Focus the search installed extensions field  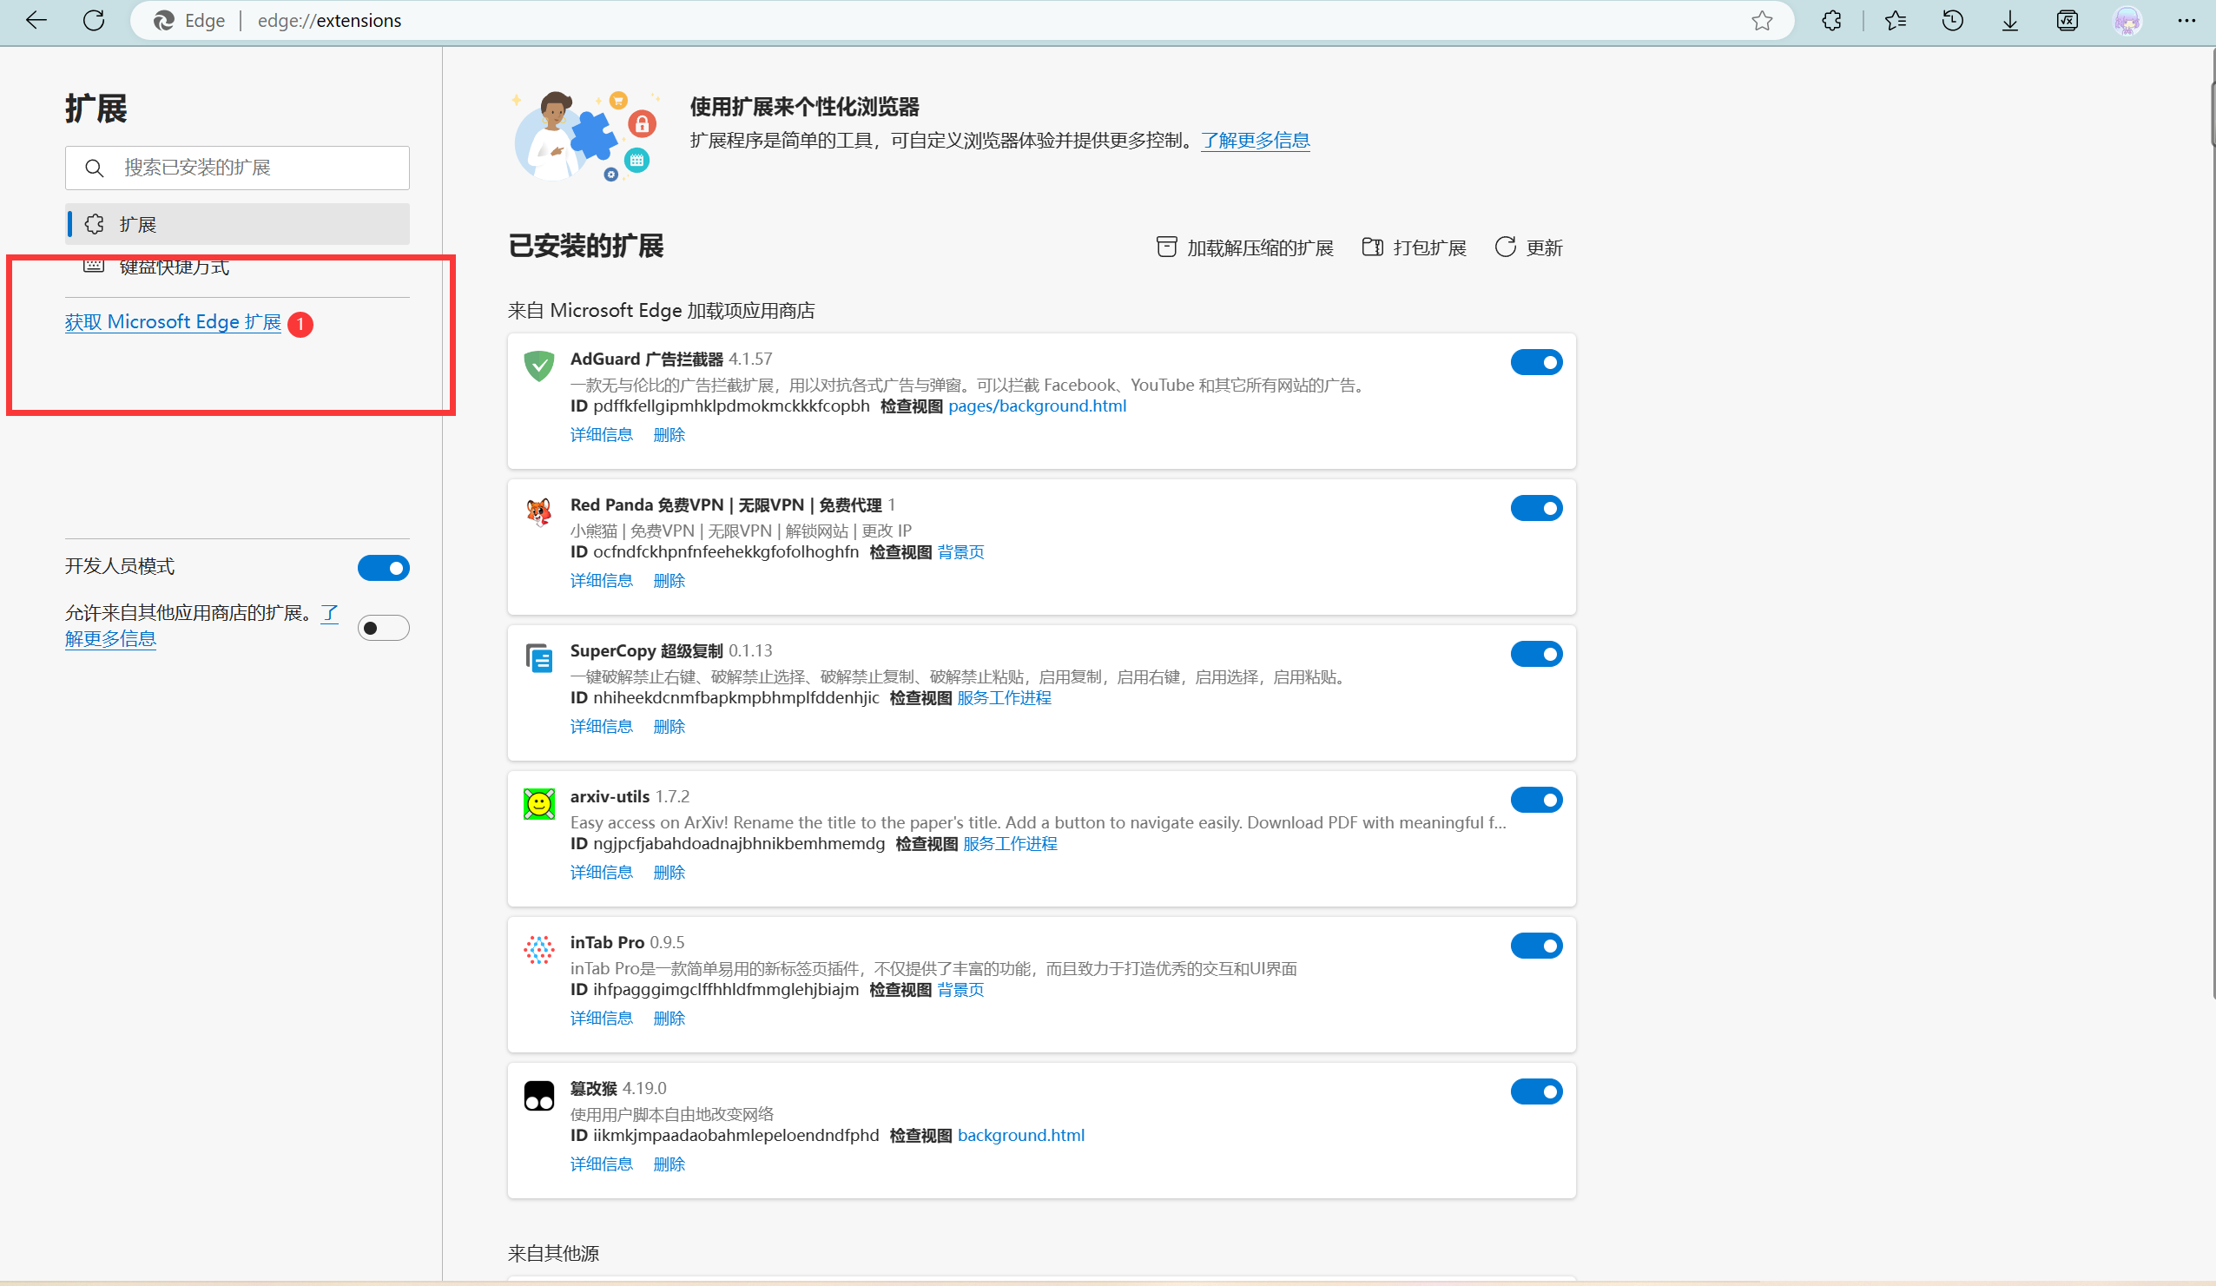[255, 168]
